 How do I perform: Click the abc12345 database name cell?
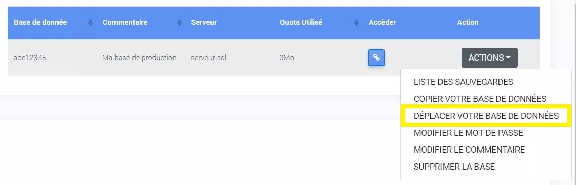coord(30,58)
